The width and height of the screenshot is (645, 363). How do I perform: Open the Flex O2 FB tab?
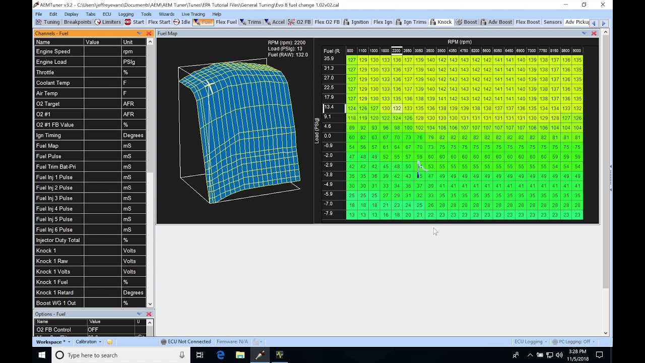click(327, 22)
